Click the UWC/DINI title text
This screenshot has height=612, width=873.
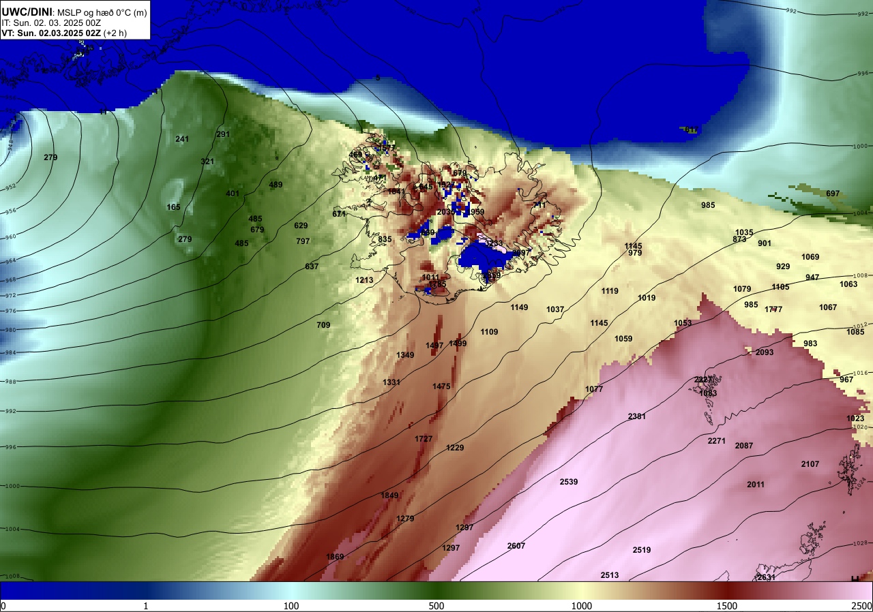28,11
